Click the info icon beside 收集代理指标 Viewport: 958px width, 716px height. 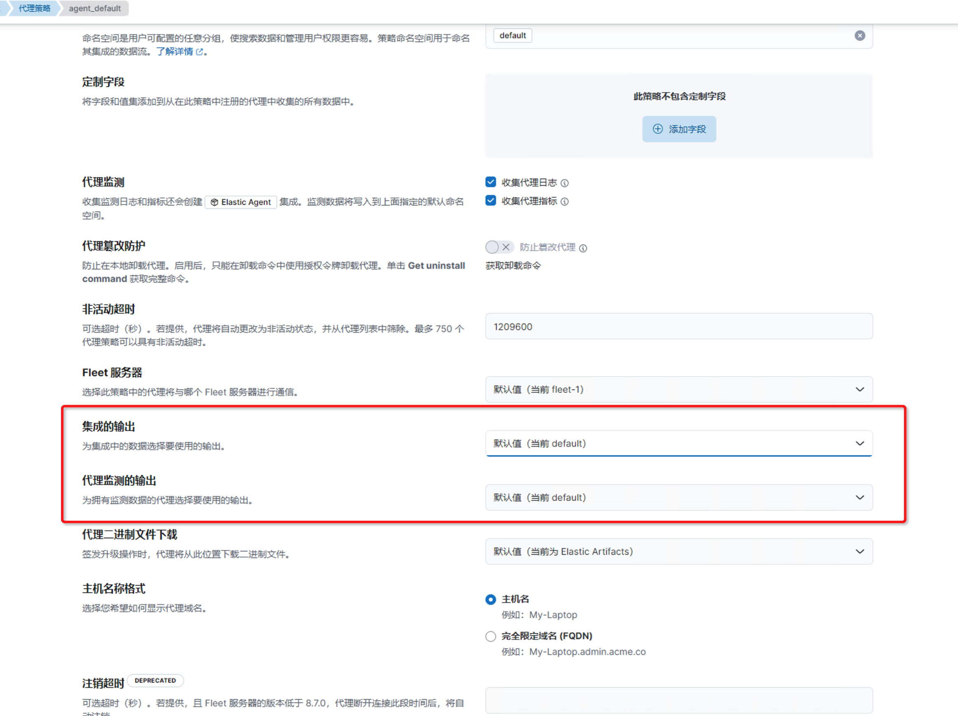[x=564, y=202]
